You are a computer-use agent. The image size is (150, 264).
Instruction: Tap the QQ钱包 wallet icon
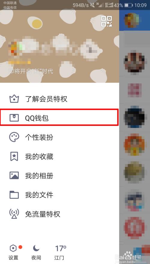(x=14, y=118)
